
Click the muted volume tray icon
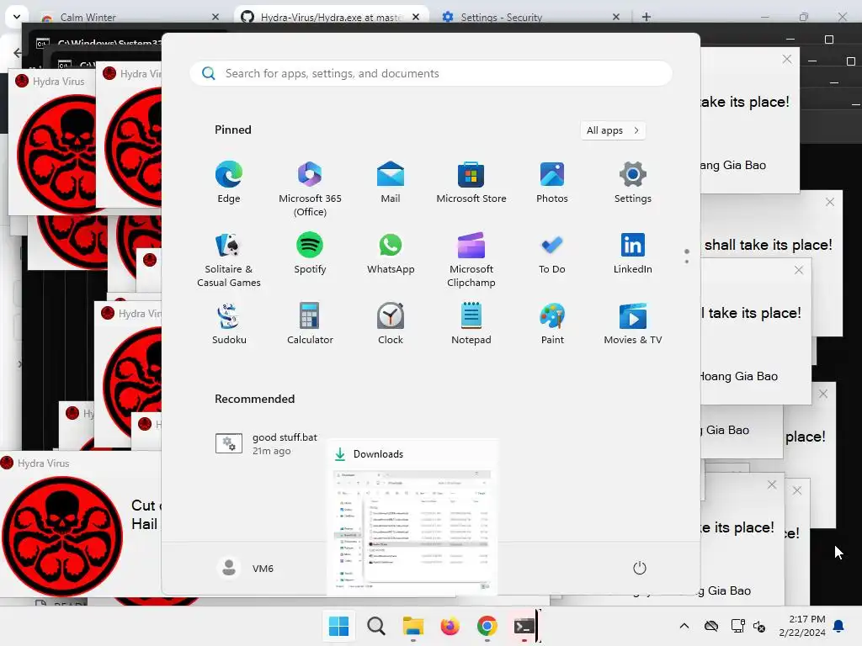tap(759, 626)
